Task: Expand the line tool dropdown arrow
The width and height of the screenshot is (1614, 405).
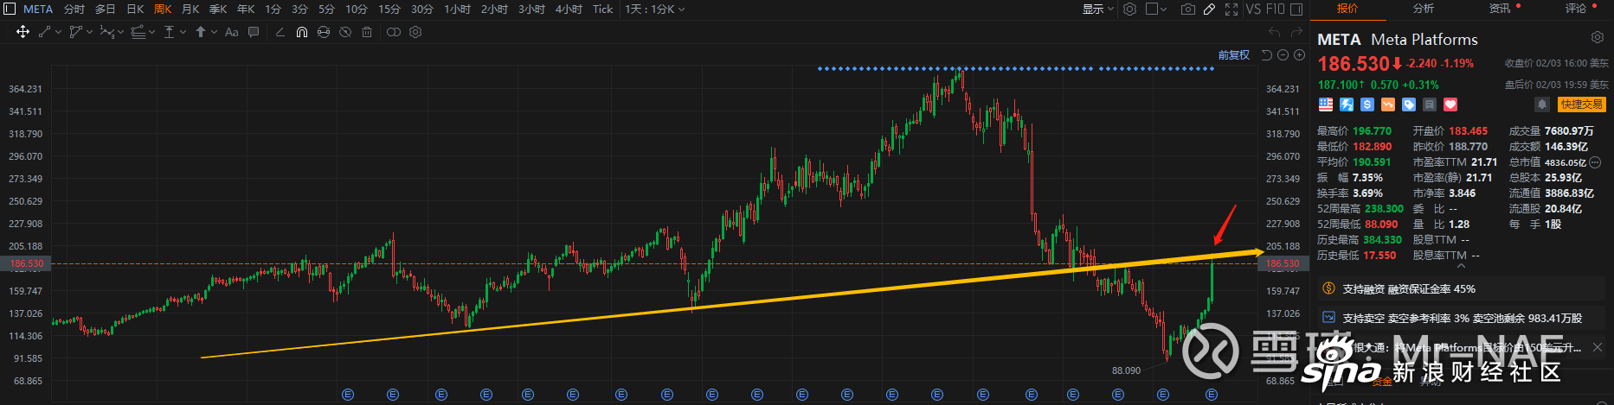Action: (x=58, y=32)
